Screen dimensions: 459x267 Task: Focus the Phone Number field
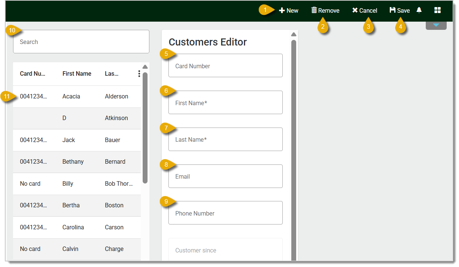tap(226, 213)
